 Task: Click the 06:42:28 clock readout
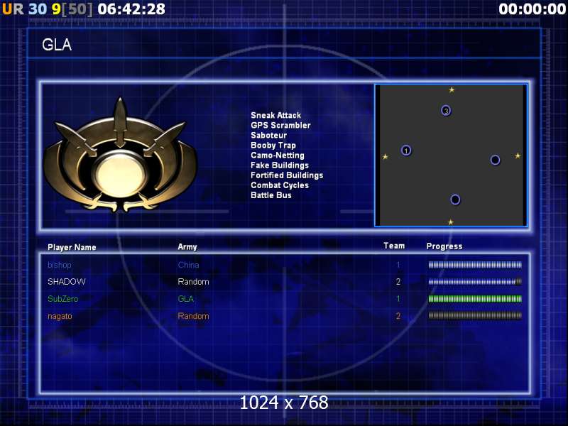coord(131,9)
